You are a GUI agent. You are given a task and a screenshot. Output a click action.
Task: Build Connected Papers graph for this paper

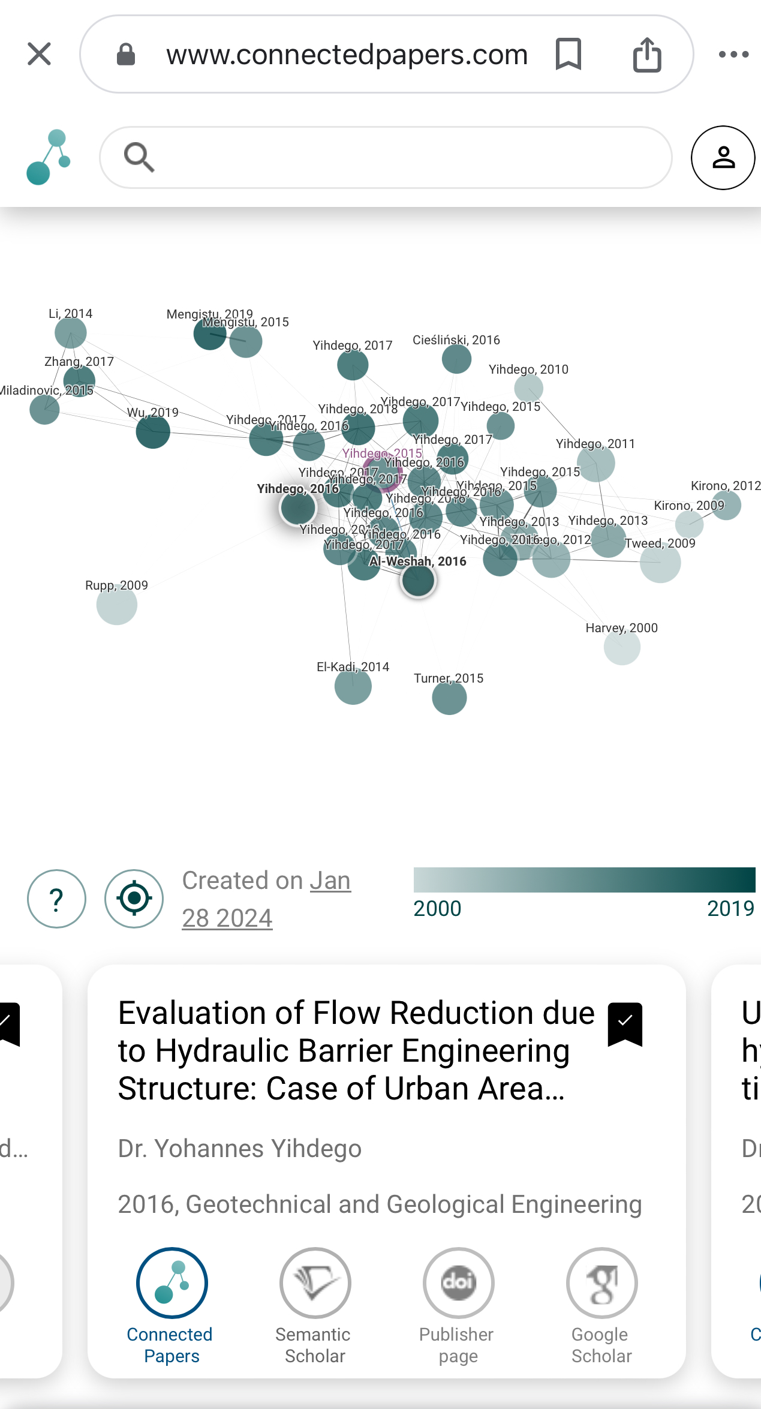172,1306
